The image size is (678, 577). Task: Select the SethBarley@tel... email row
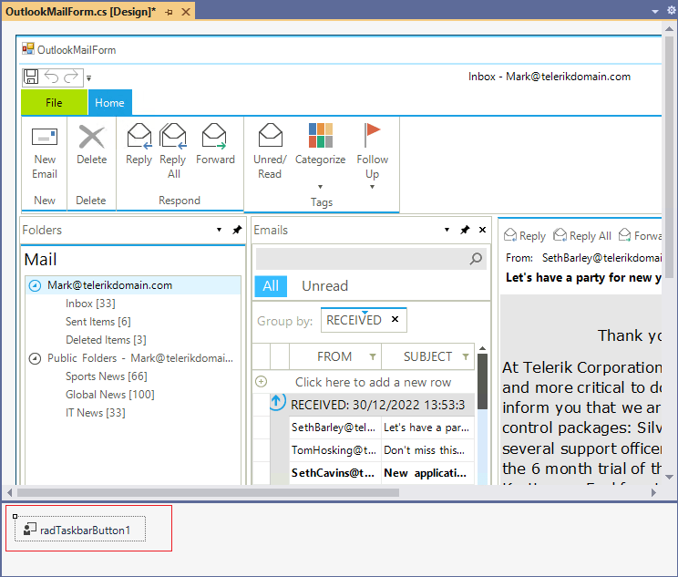[x=334, y=428]
